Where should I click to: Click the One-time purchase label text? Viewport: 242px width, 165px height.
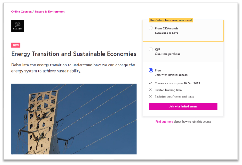pos(167,54)
